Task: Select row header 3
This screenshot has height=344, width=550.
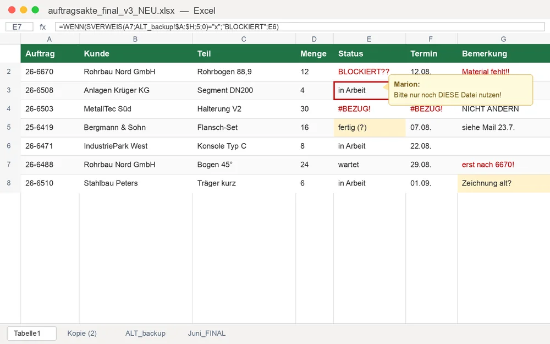Action: click(10, 90)
